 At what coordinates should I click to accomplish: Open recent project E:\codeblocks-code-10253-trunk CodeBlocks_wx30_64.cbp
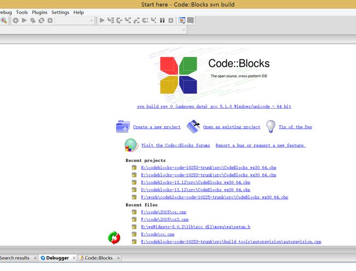click(209, 175)
